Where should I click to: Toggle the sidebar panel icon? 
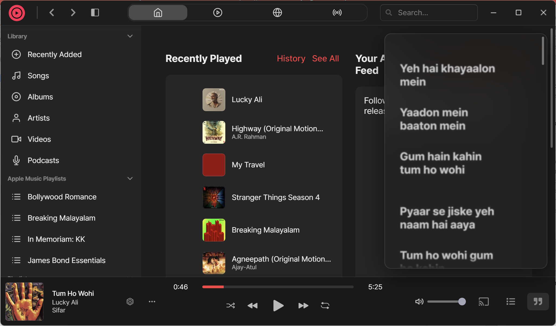[x=95, y=12]
